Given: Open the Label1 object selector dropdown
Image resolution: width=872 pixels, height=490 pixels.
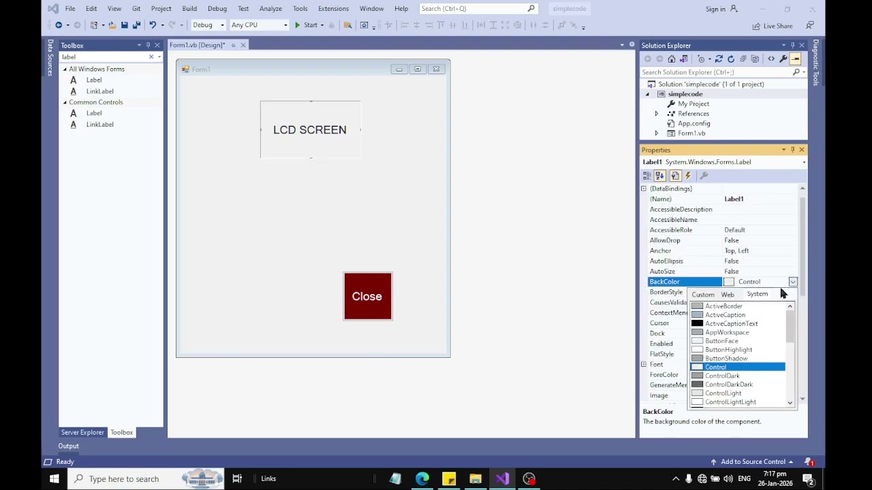Looking at the screenshot, I should 804,162.
